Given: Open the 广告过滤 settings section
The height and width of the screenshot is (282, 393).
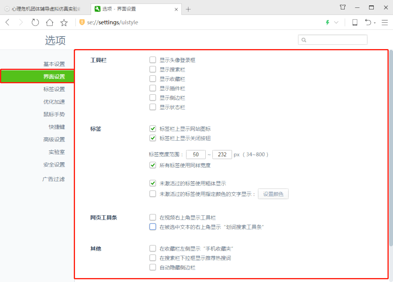Looking at the screenshot, I should pos(53,179).
